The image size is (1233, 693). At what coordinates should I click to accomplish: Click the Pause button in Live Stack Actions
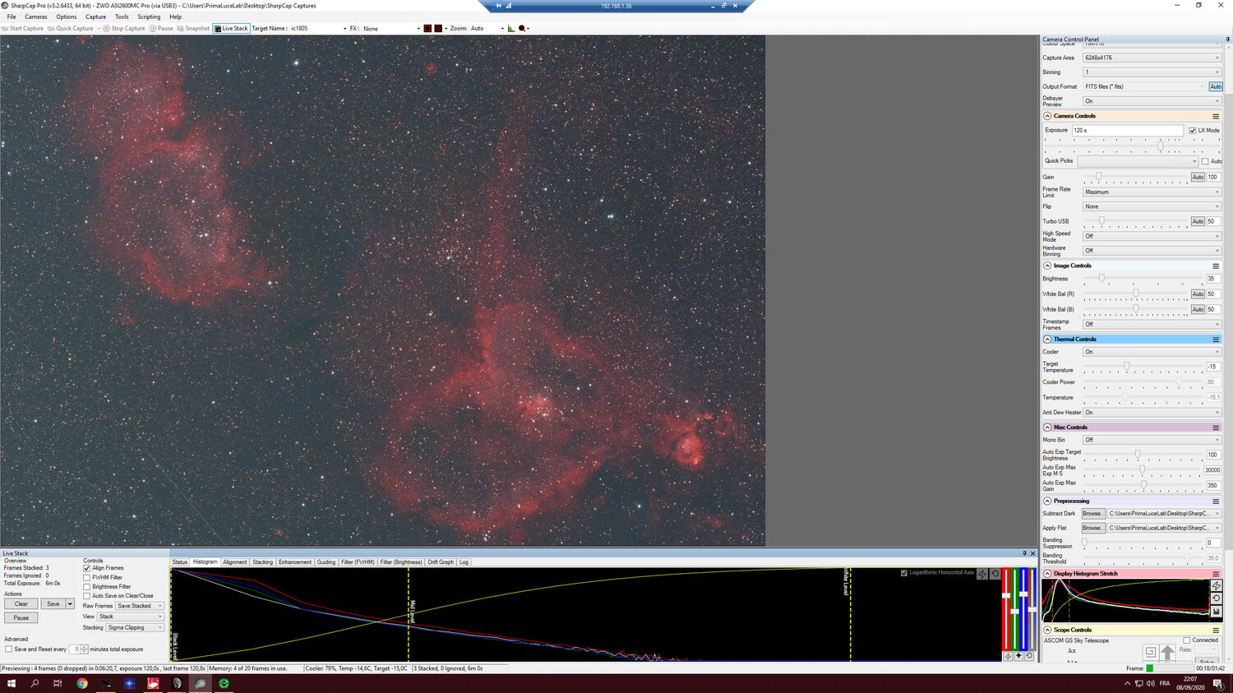tap(21, 618)
